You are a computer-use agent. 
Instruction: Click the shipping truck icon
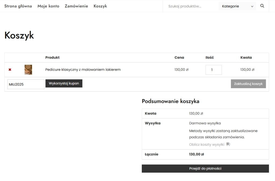228,144
